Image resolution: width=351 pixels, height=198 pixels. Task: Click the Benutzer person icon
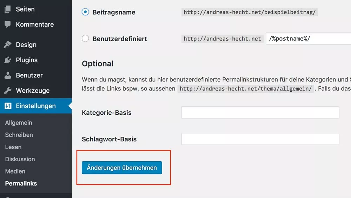(x=8, y=75)
